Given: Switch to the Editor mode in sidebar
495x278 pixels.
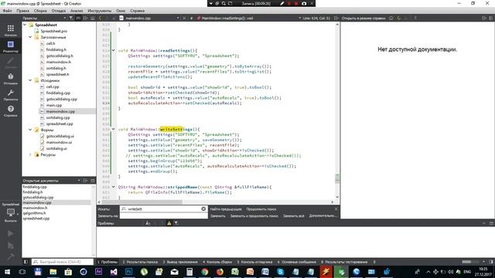Looking at the screenshot, I should 10,46.
